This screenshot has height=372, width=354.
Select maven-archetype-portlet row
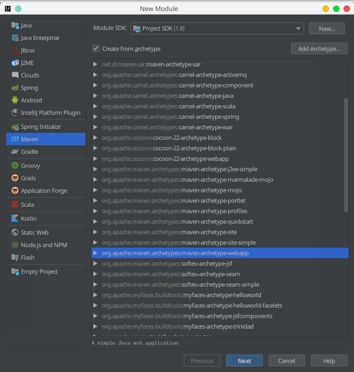click(220, 201)
